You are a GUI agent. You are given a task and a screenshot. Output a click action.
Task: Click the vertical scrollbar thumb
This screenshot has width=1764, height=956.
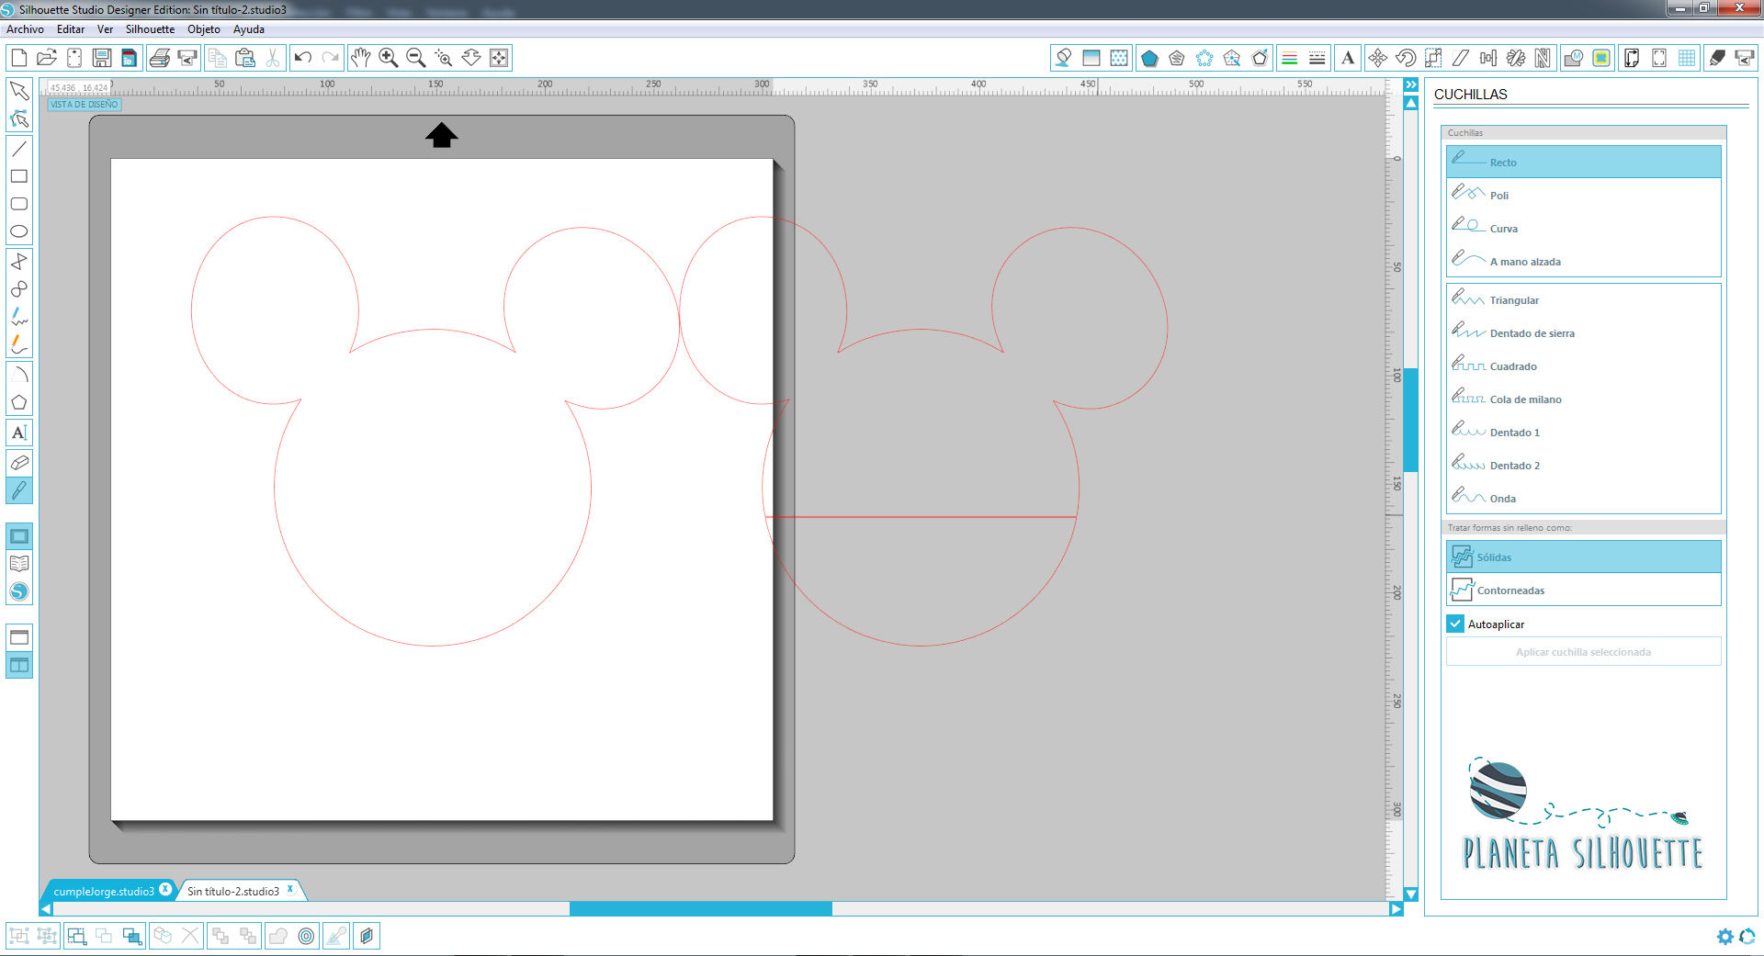click(1411, 420)
